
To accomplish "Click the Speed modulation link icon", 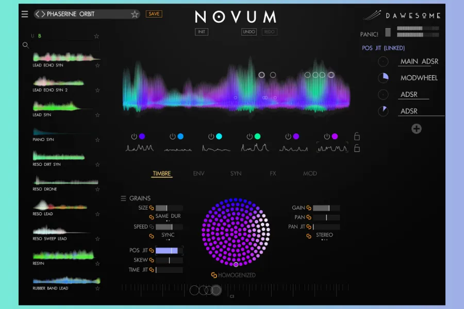I will [152, 227].
